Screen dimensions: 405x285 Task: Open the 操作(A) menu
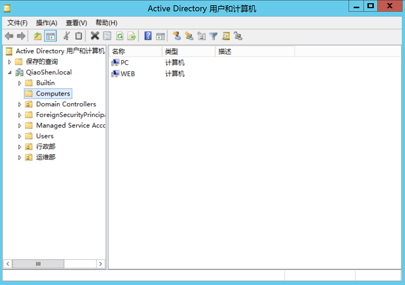click(x=46, y=23)
